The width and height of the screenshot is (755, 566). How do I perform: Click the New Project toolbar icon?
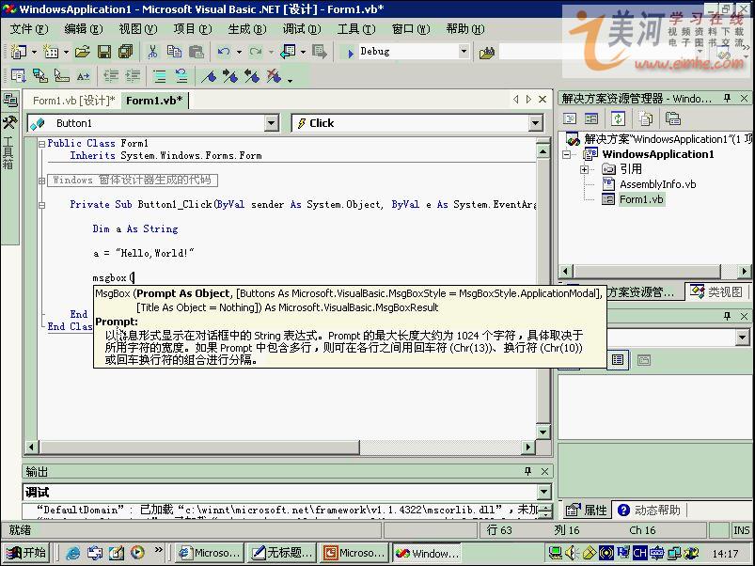click(x=18, y=52)
